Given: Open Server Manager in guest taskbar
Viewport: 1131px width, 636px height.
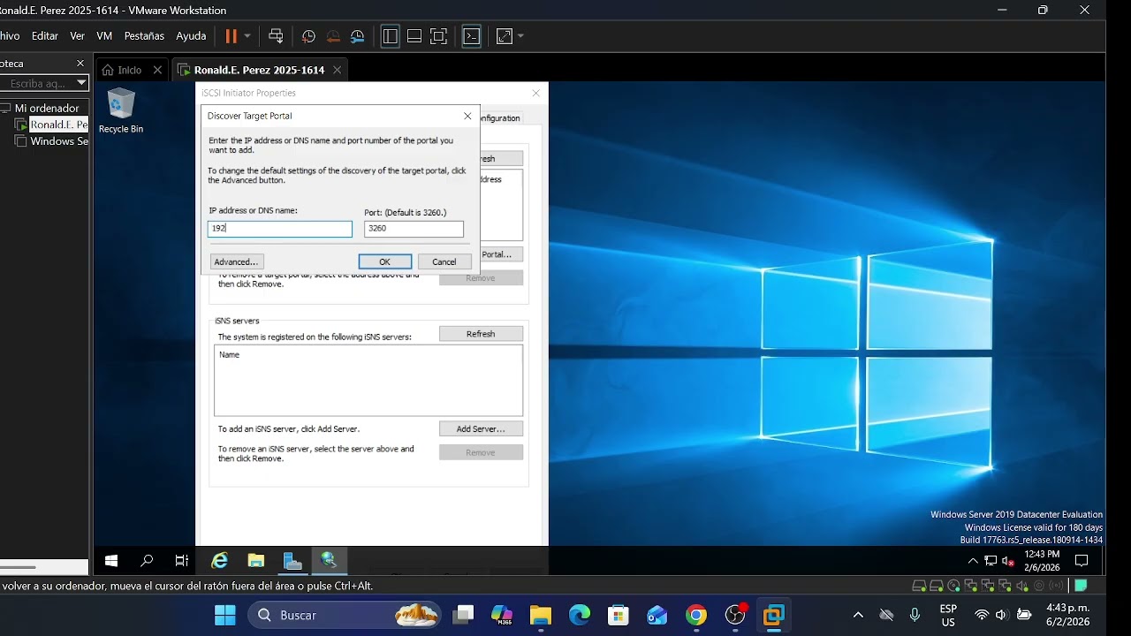Looking at the screenshot, I should pyautogui.click(x=292, y=561).
